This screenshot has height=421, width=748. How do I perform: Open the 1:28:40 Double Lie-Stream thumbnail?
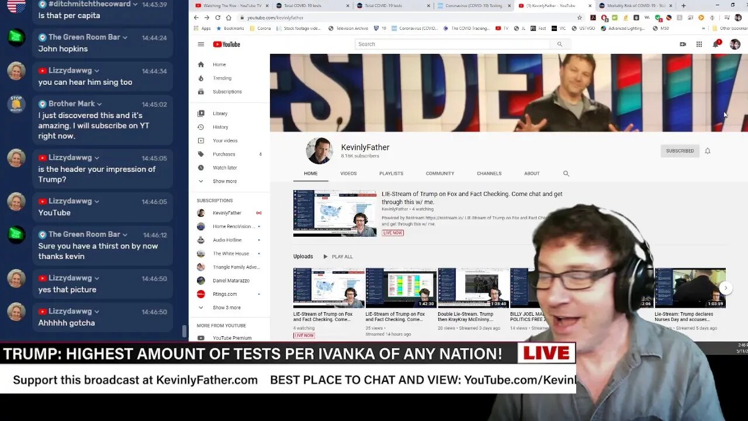(473, 288)
